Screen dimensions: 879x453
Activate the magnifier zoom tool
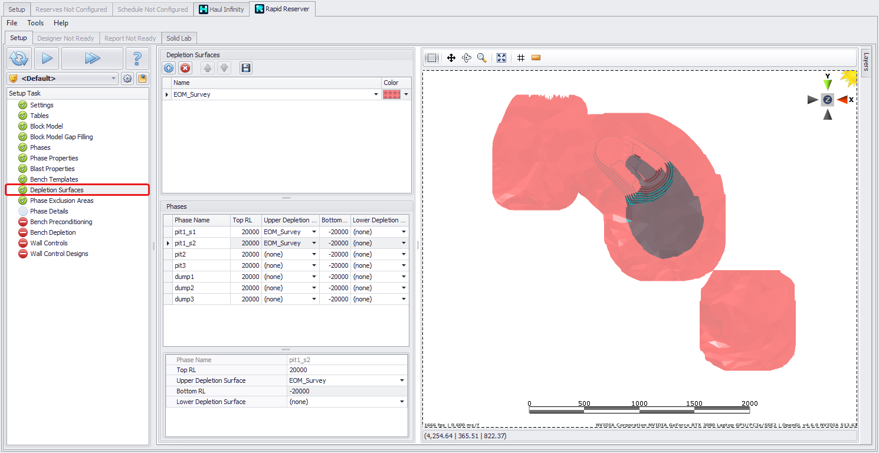[x=482, y=58]
